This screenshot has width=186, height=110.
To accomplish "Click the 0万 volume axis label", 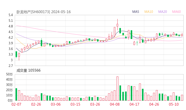I will coord(10,100).
